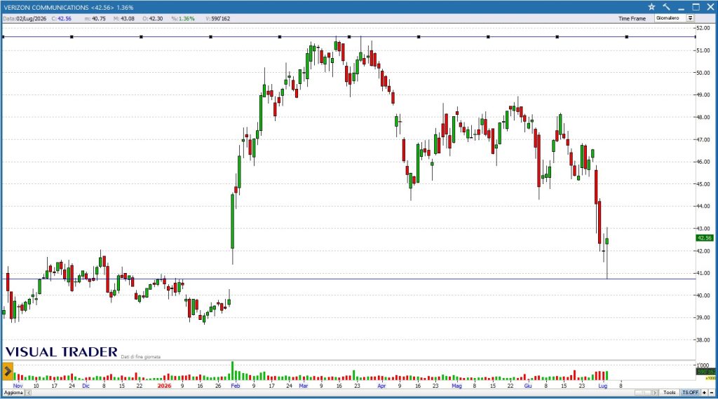Open the hammer tools icon in title bar
The width and height of the screenshot is (718, 399).
(666, 7)
